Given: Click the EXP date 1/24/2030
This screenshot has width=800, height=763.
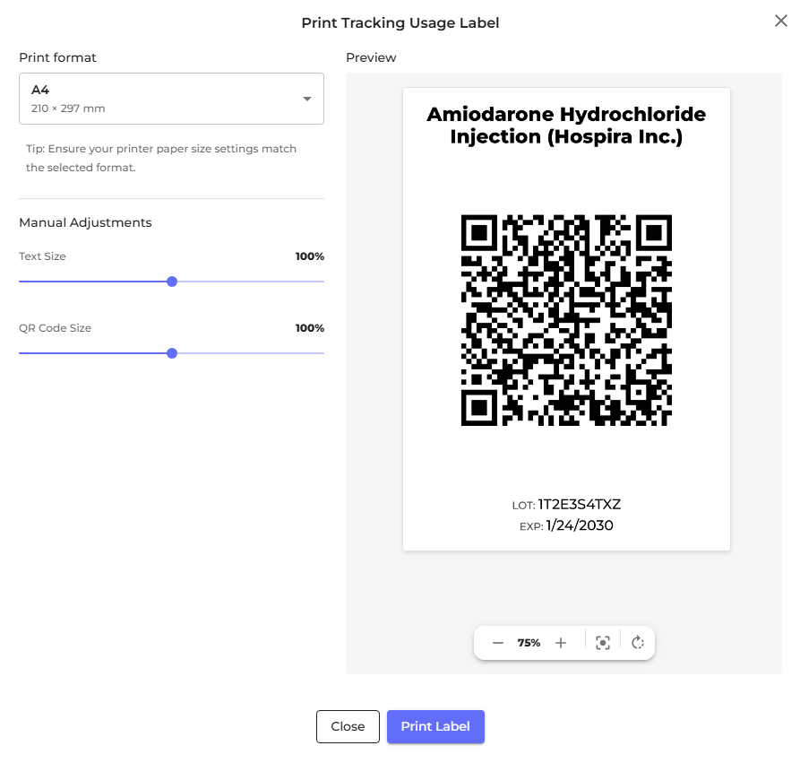Looking at the screenshot, I should [579, 525].
